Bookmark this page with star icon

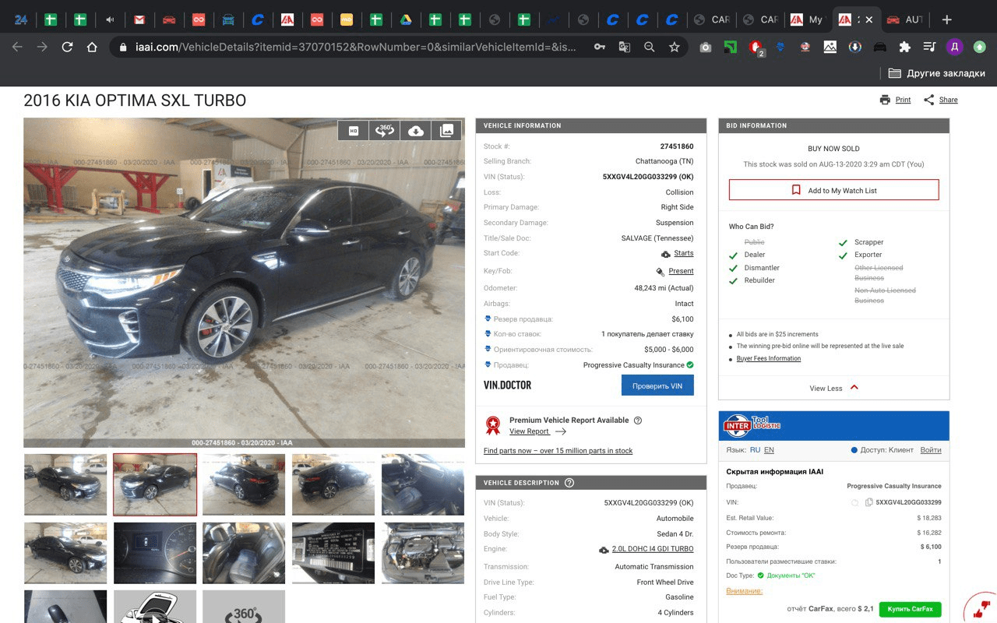click(x=675, y=47)
